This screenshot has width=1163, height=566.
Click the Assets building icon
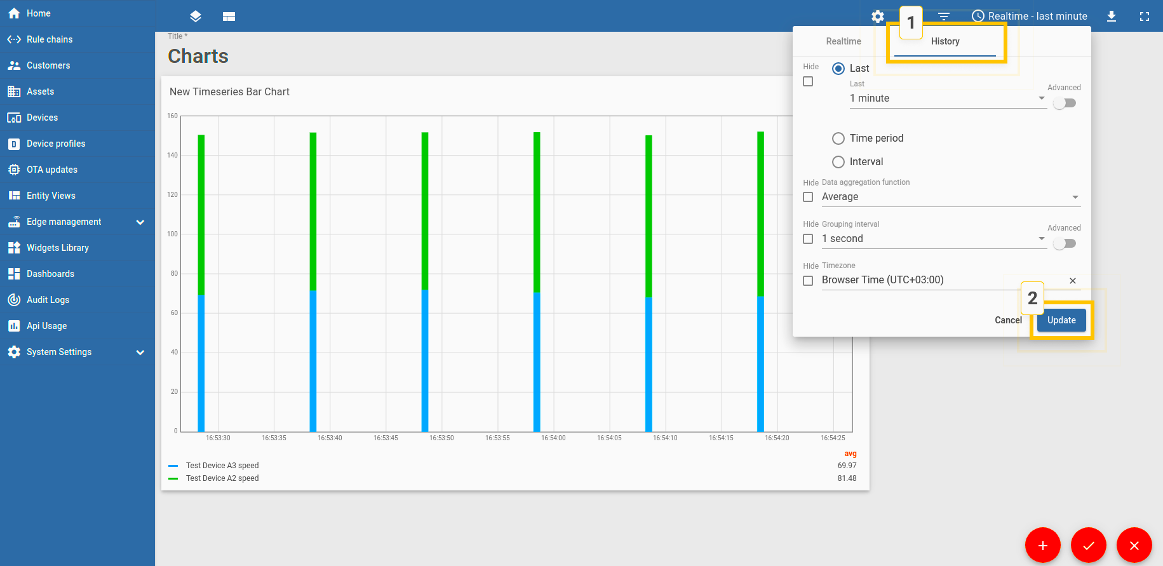coord(14,91)
